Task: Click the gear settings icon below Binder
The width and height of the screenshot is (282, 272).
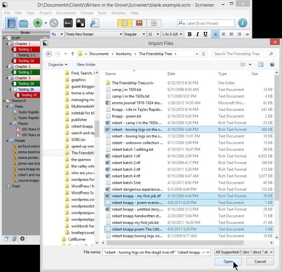Action: click(x=22, y=238)
